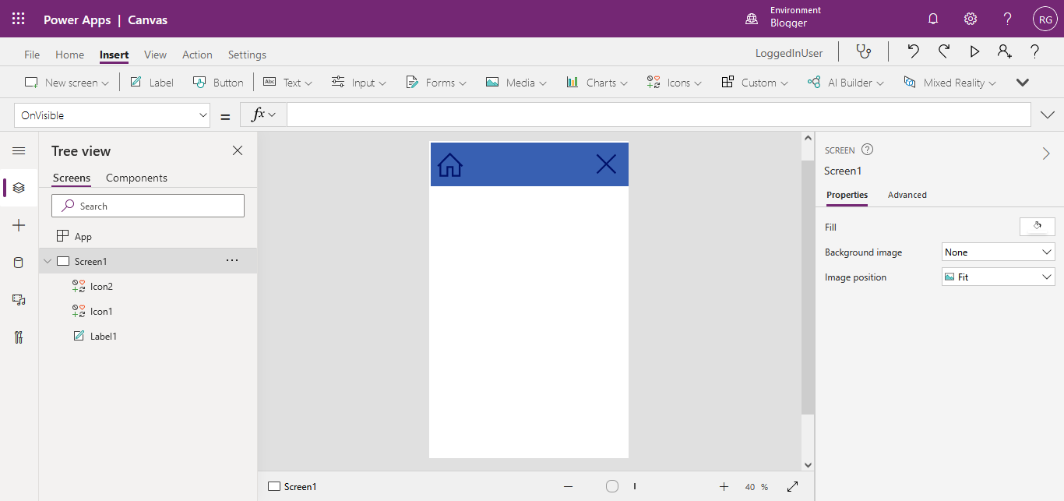
Task: Collapse Screen1 in the Tree view
Action: [47, 261]
